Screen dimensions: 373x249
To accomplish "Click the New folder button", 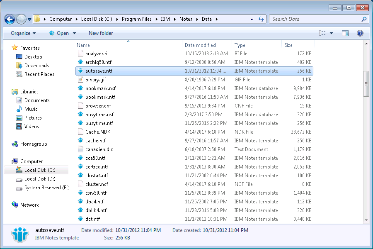I will tap(101, 33).
